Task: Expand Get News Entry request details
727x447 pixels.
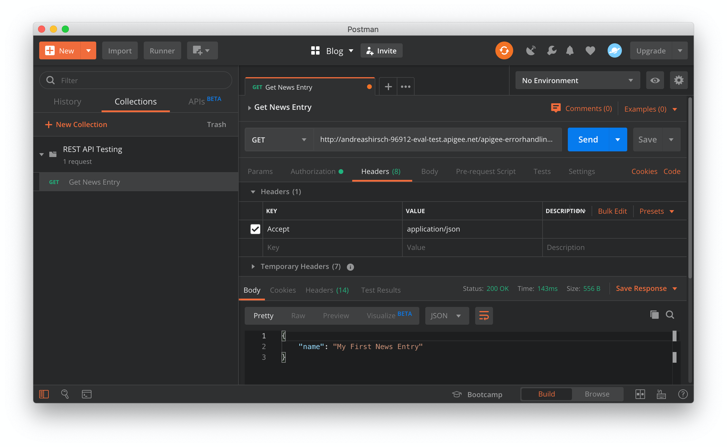Action: 249,108
